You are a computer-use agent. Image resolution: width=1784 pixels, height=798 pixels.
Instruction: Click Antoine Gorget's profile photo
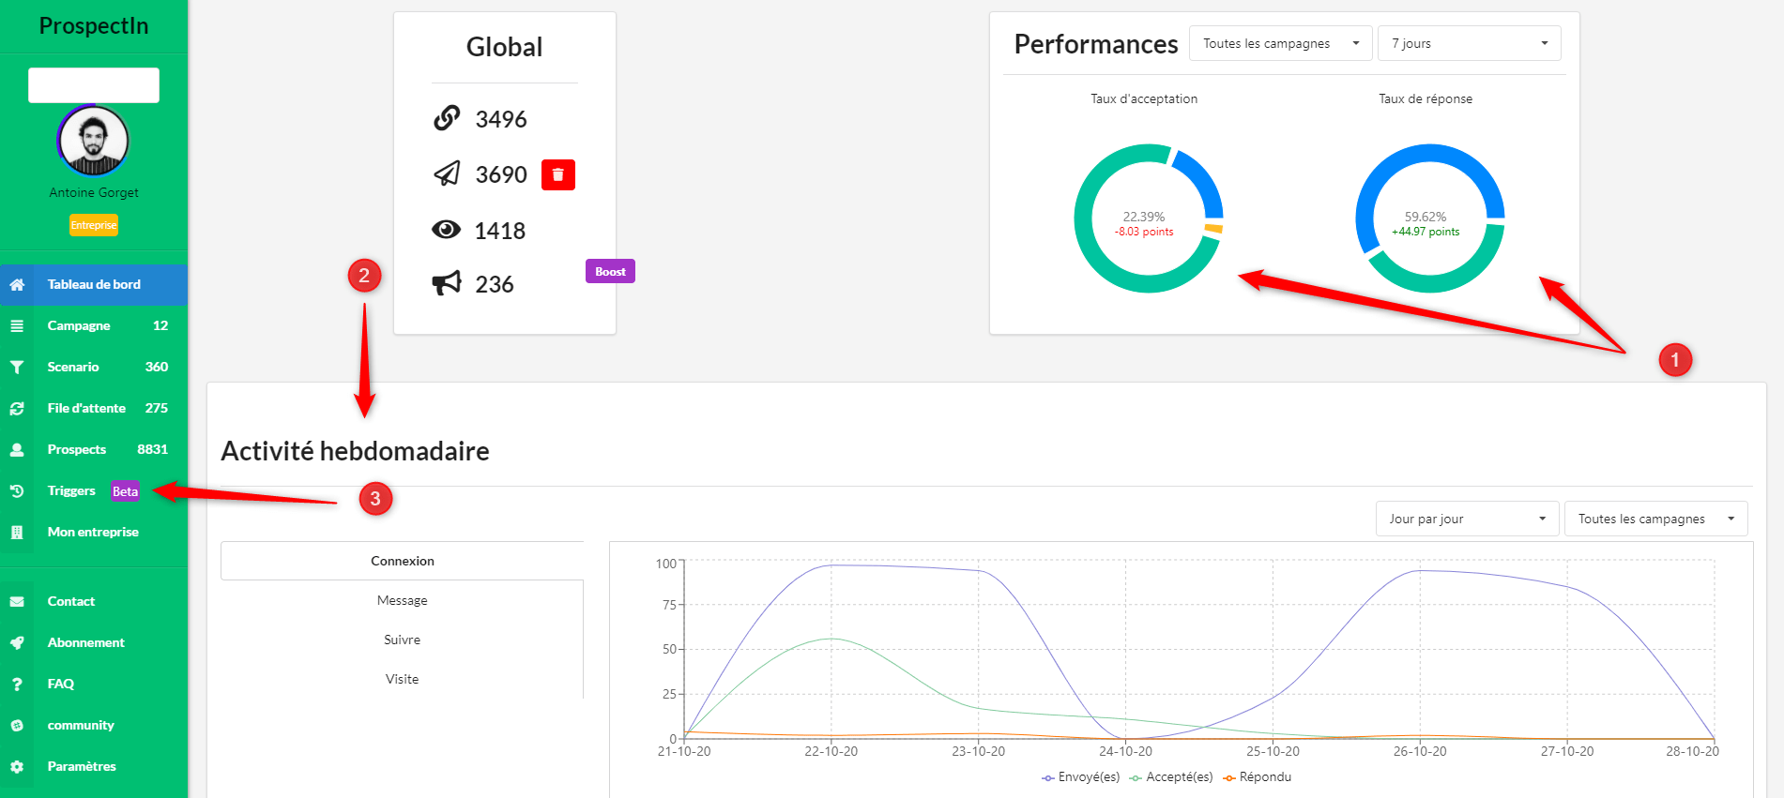point(93,141)
